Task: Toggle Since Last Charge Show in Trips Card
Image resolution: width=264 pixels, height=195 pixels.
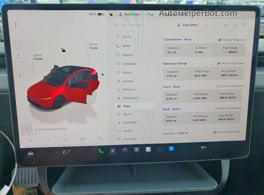Action: 219,63
